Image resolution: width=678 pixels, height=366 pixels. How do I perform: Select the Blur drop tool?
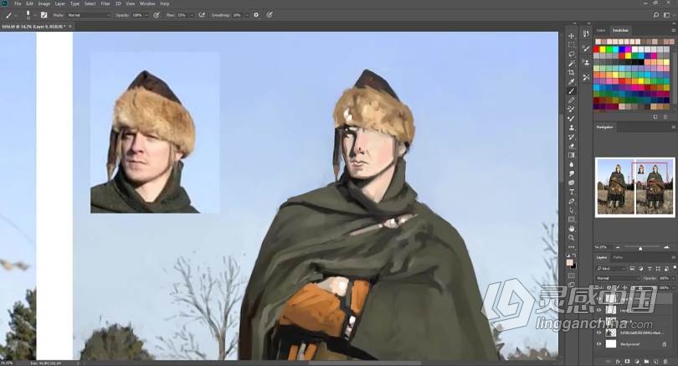[571, 164]
